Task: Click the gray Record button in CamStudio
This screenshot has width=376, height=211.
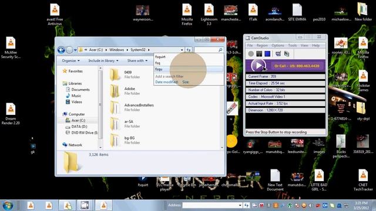Action: coord(251,54)
